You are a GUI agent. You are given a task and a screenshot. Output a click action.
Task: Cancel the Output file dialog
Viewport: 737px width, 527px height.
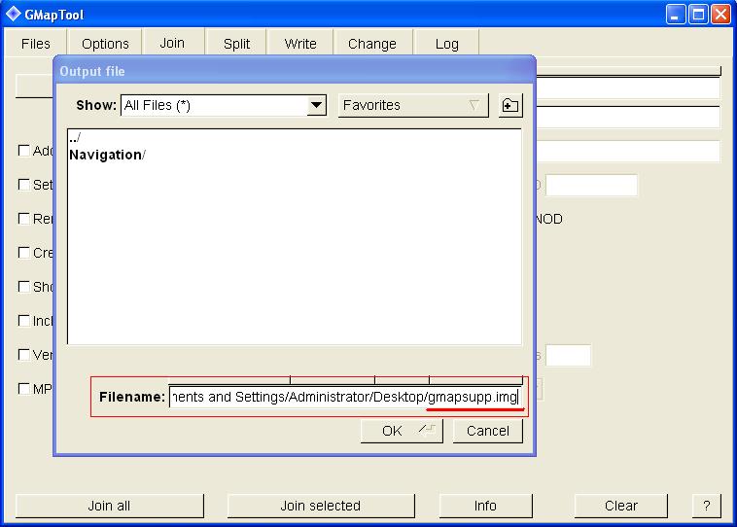pos(487,431)
